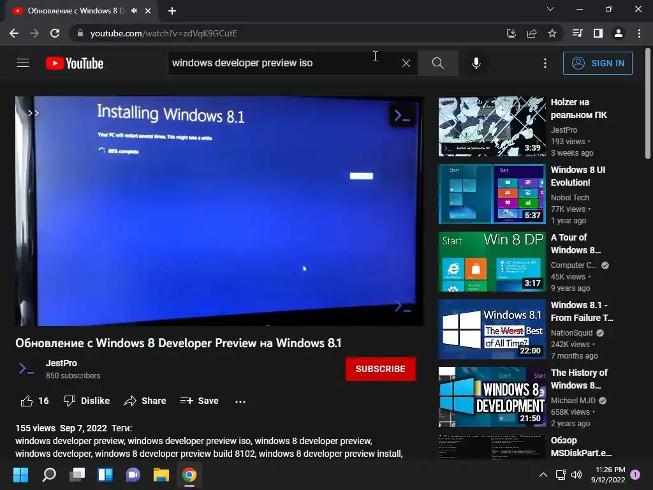Click the video title Обновление с Windows 8

pos(179,343)
